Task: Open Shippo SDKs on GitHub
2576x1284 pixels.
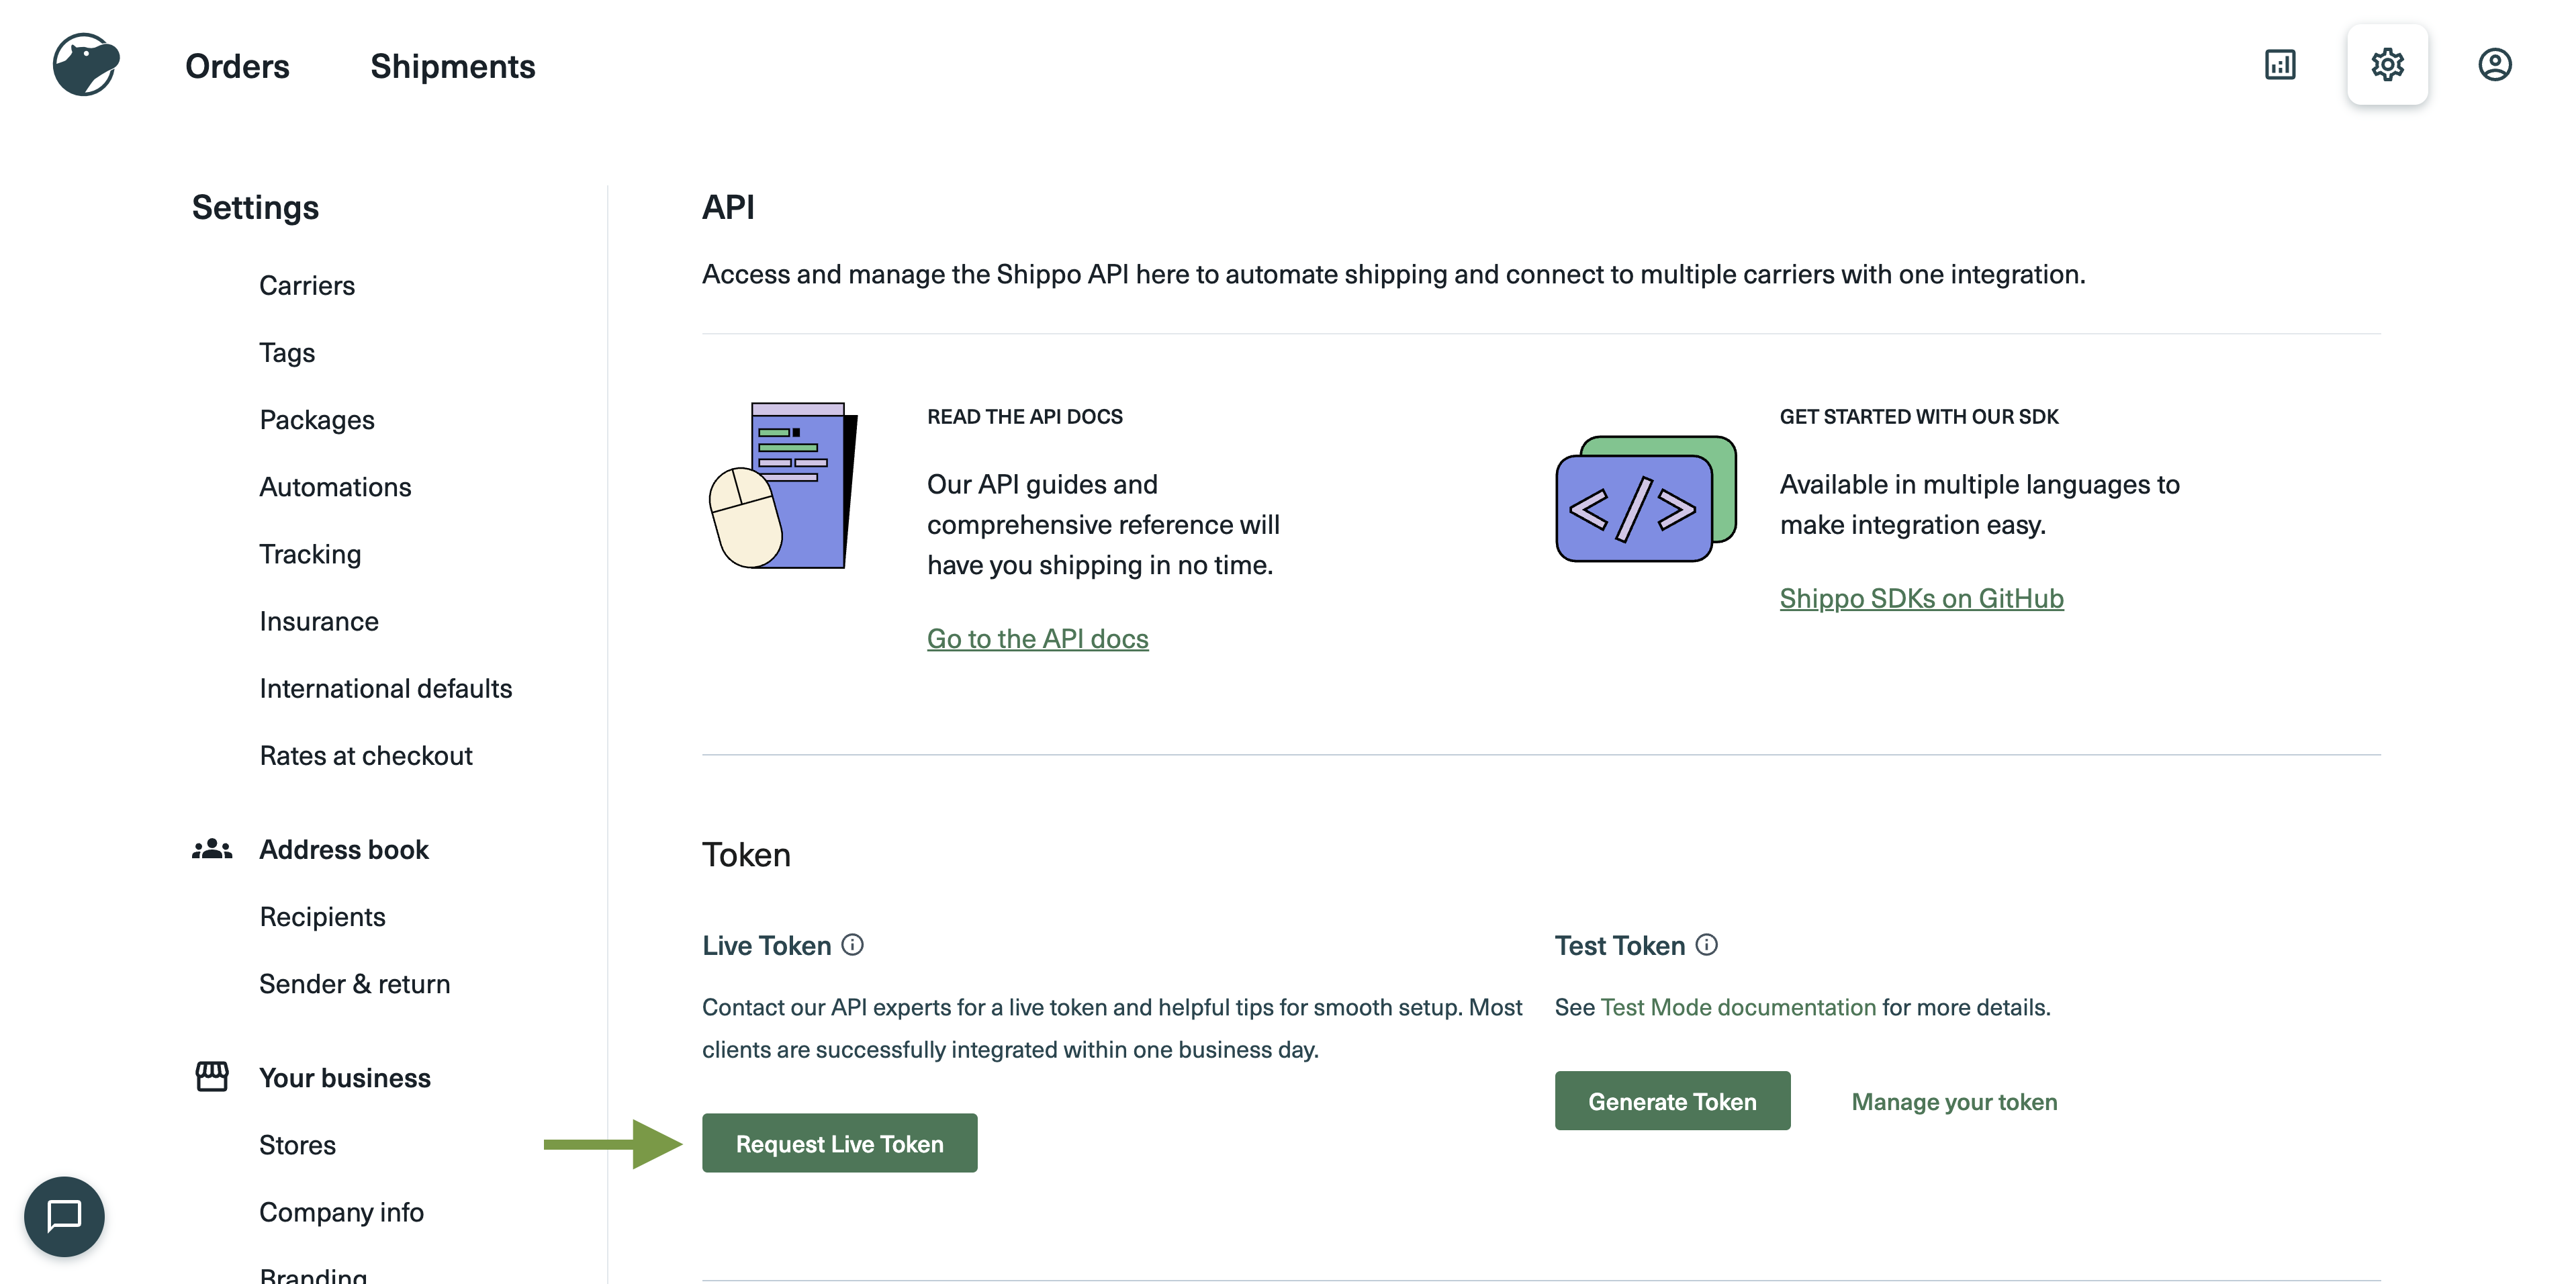Action: pos(1920,597)
